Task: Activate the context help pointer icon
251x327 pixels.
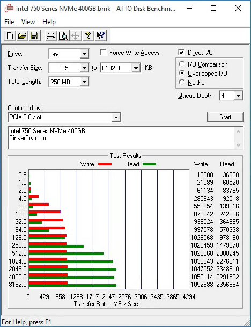Action: click(x=100, y=35)
